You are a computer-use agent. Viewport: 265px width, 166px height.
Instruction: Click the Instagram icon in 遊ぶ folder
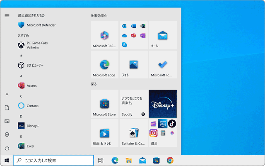tap(153, 133)
